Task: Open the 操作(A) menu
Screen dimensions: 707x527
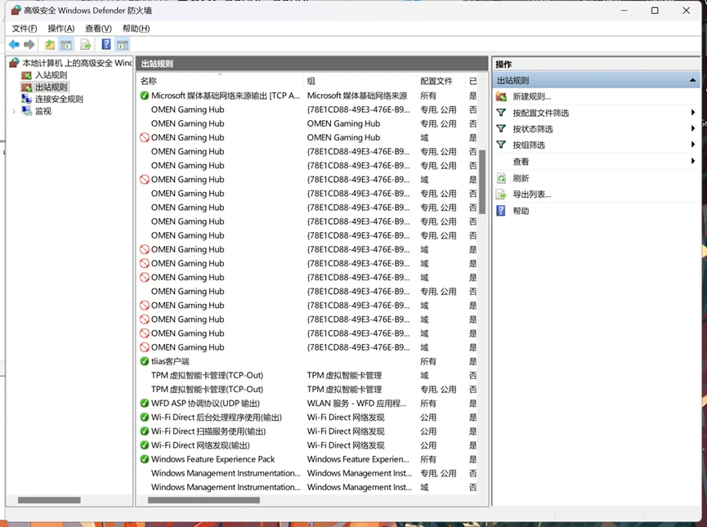Action: (x=60, y=29)
